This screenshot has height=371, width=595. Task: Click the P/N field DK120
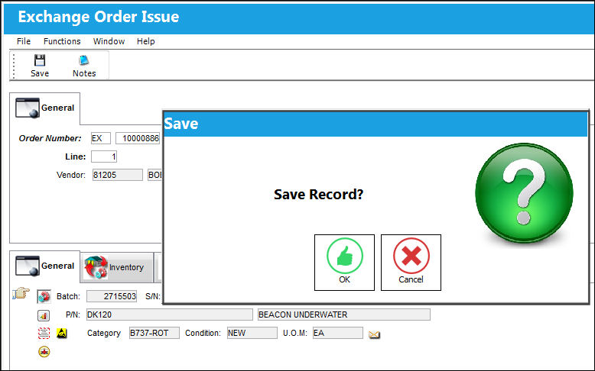[169, 315]
